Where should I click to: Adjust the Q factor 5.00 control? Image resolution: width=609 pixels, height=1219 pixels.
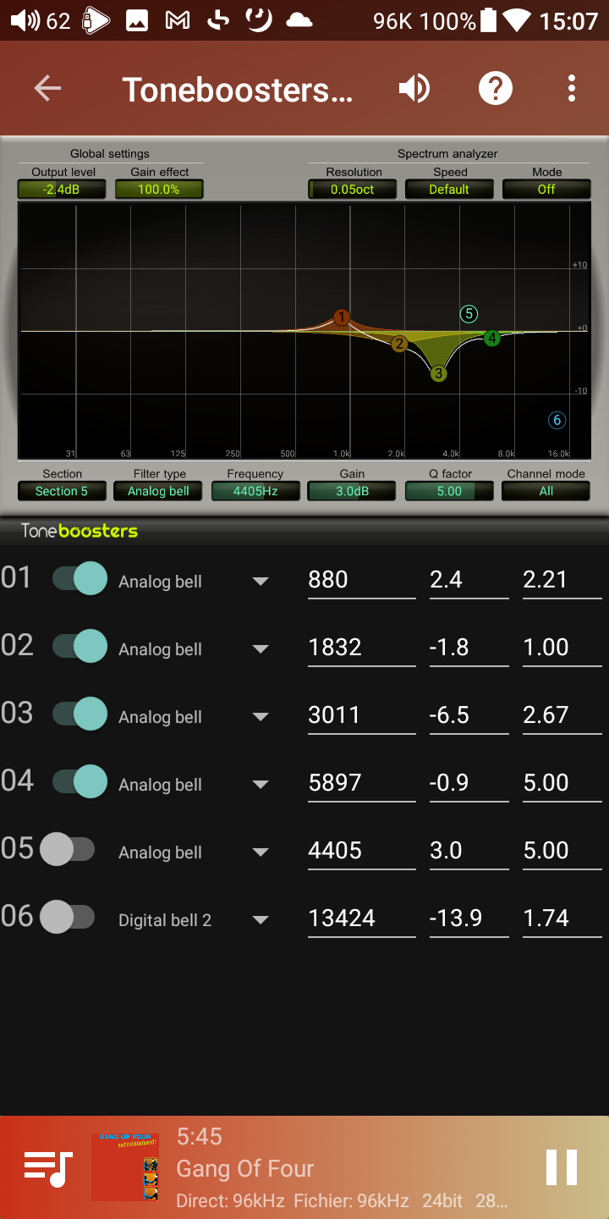pos(449,491)
